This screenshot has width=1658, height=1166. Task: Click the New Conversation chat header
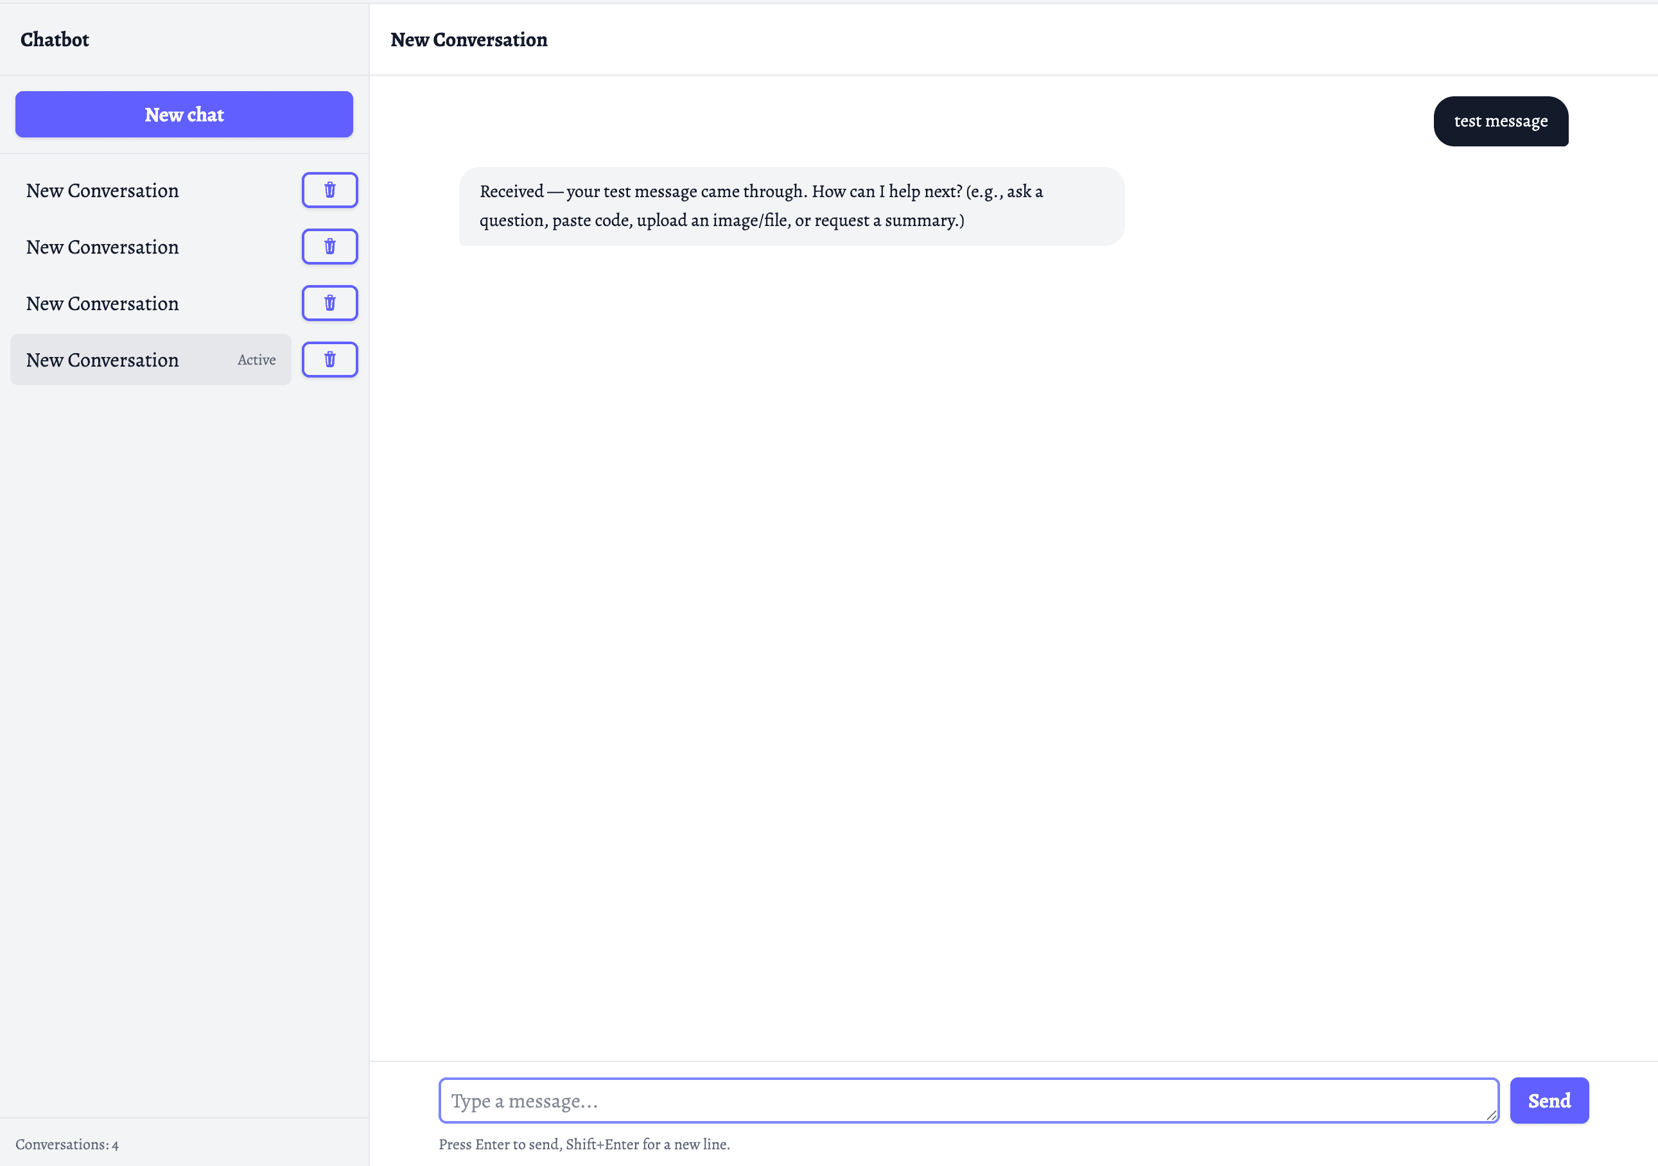point(469,40)
